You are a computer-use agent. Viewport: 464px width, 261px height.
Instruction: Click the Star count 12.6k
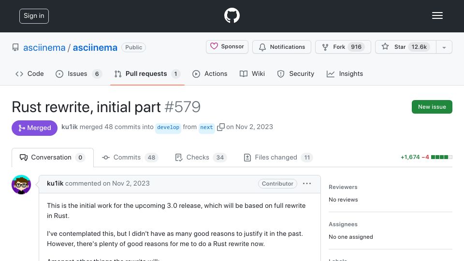(419, 47)
